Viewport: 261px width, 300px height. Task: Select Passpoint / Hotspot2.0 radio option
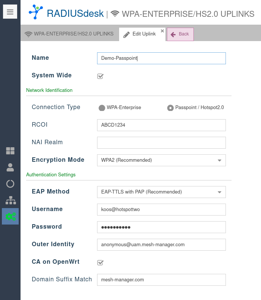point(170,108)
